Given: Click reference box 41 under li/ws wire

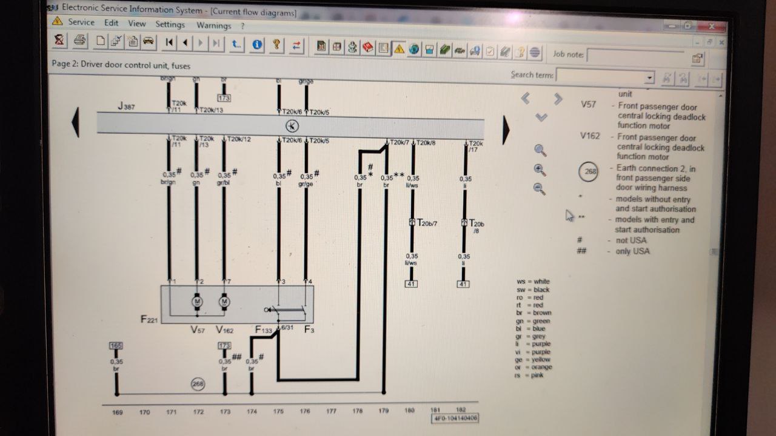Looking at the screenshot, I should 411,284.
